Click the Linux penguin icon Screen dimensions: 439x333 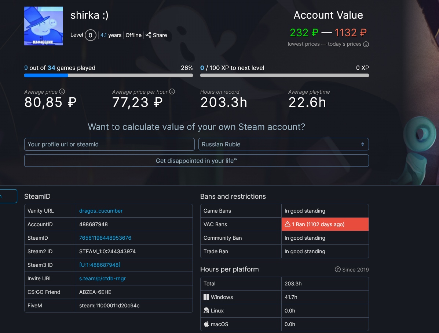click(206, 310)
